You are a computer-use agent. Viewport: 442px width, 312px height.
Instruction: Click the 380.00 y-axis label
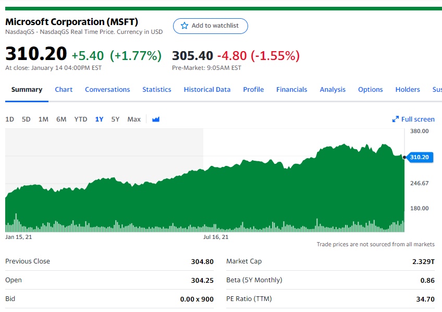click(420, 131)
